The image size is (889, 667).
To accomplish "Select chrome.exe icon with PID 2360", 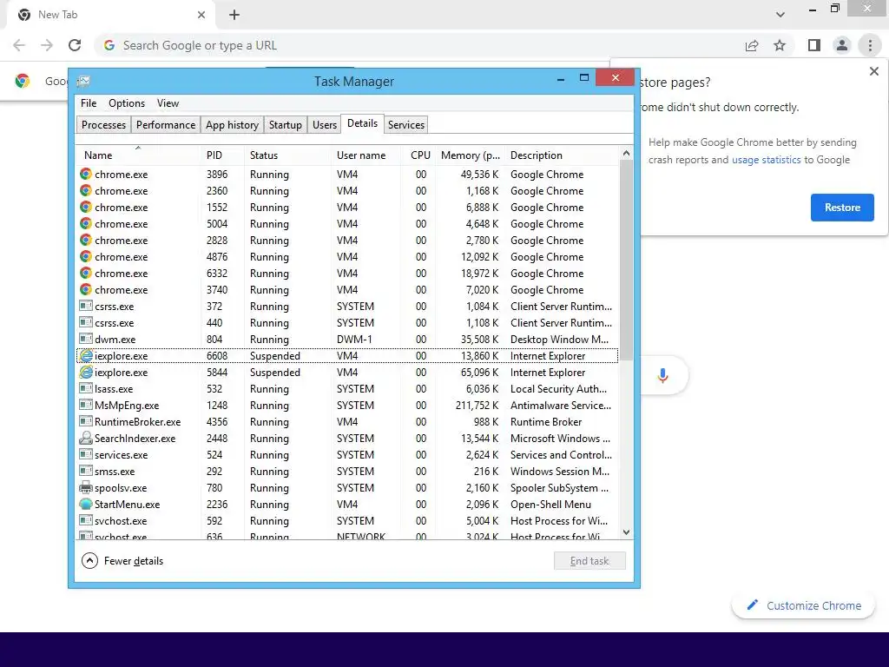I will 86,190.
